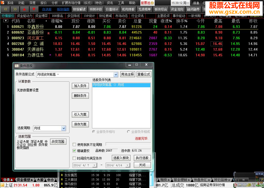
Task: Open the 系统 menu
Action: click(x=10, y=3)
